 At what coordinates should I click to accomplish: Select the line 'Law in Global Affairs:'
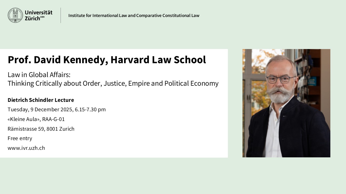[39, 75]
